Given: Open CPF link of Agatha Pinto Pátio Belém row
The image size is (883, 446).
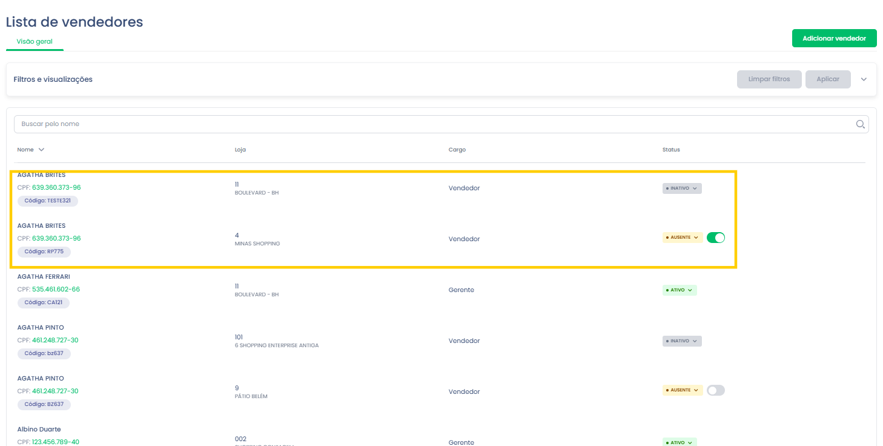Looking at the screenshot, I should 55,391.
